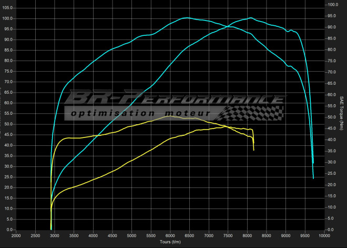The height and width of the screenshot is (248, 347).
Task: Click where the two cyan curves cross
Action: (227, 27)
